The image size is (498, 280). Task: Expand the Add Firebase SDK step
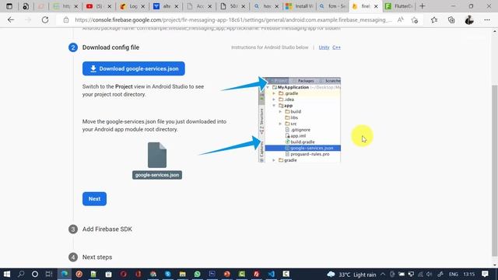[x=107, y=229]
